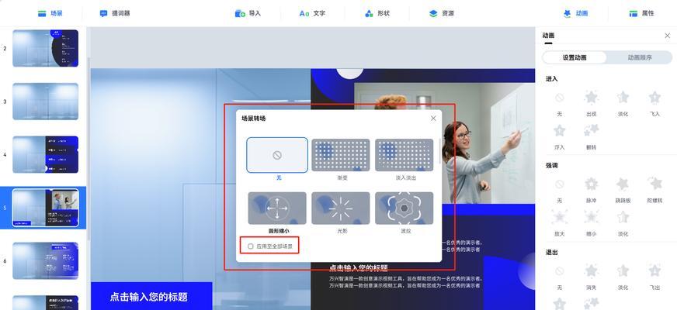Apply the 缩小 emphasis animation

click(x=591, y=223)
